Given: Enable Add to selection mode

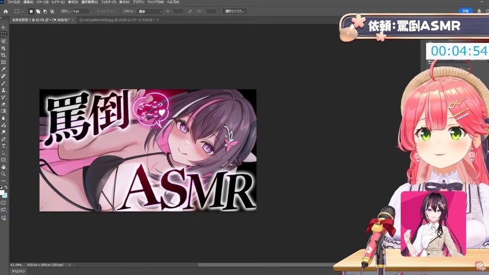Looking at the screenshot, I should pyautogui.click(x=38, y=11).
